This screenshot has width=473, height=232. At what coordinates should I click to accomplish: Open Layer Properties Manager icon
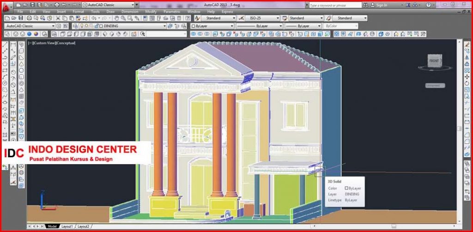pos(74,26)
